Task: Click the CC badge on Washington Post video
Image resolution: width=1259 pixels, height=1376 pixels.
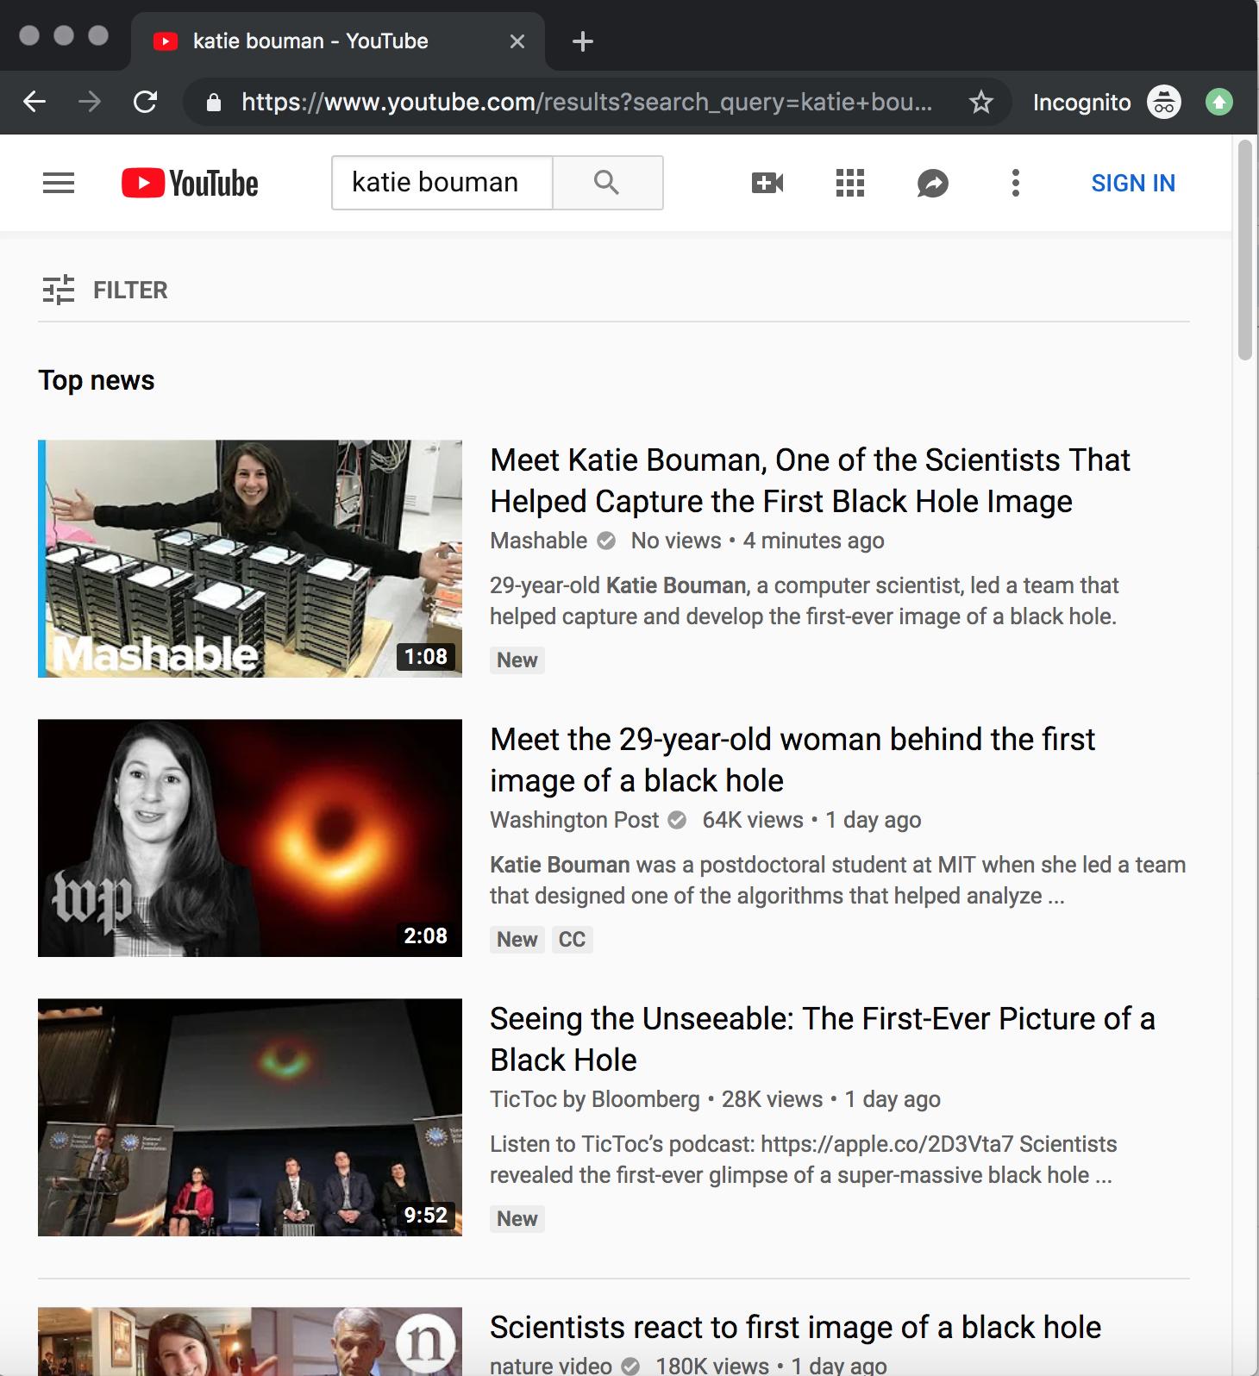Action: (572, 939)
